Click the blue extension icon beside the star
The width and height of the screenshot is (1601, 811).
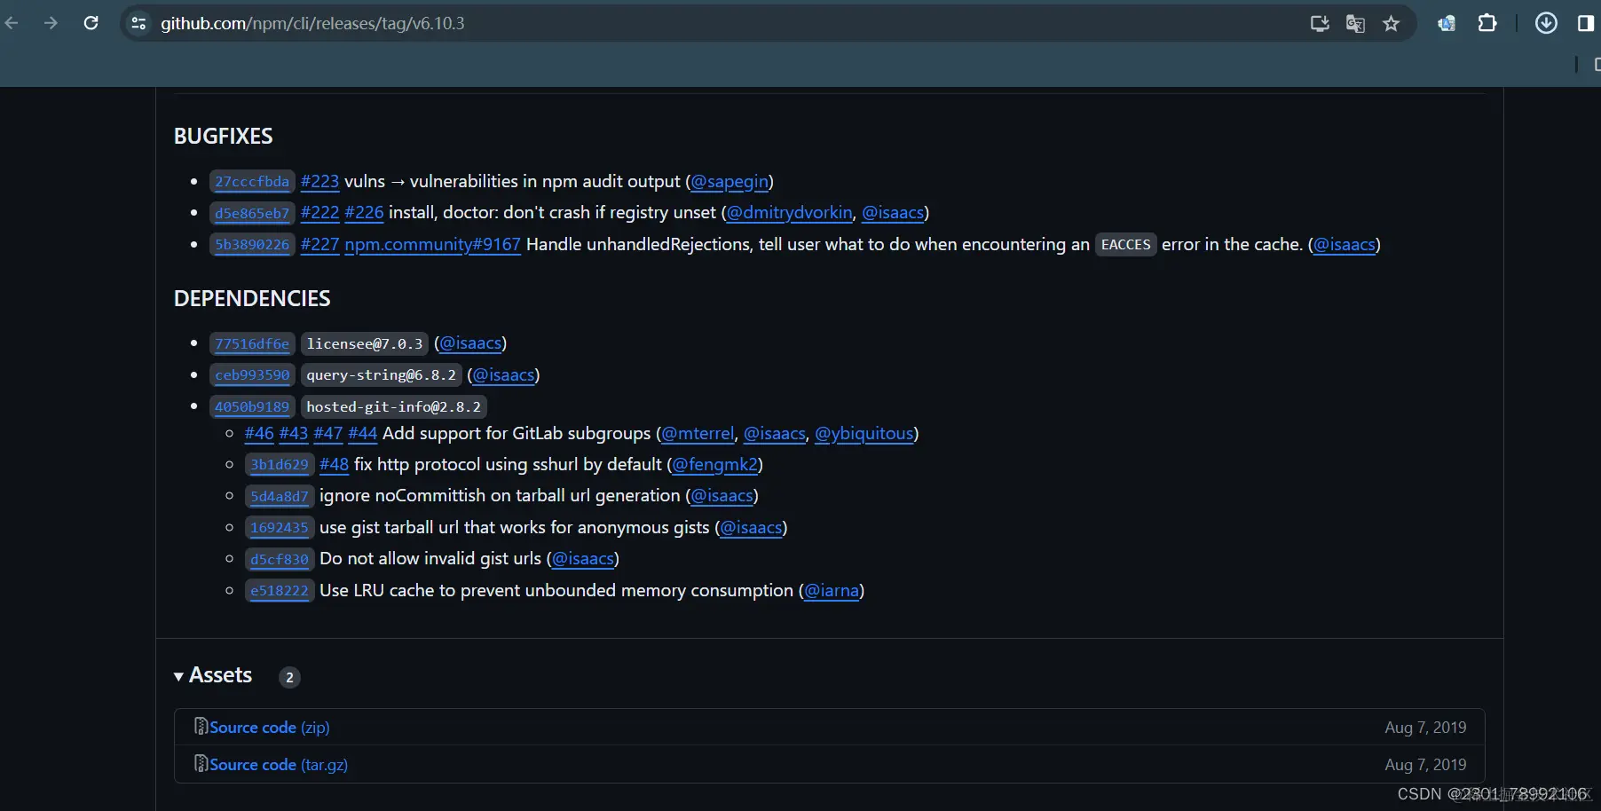coord(1447,24)
